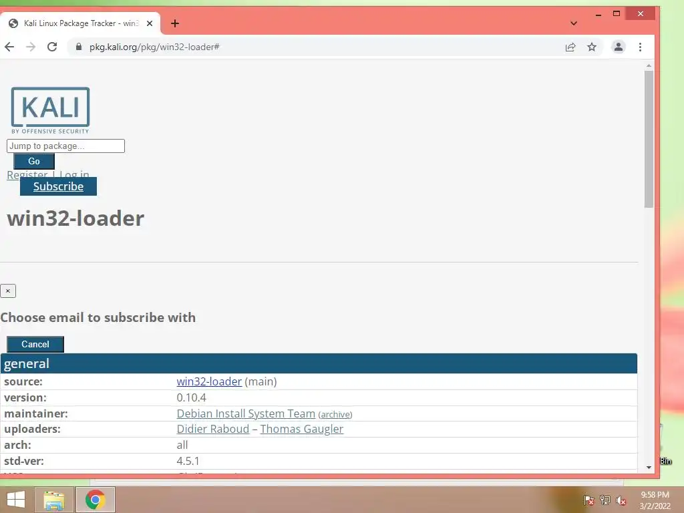Click the Kali logo

click(50, 110)
